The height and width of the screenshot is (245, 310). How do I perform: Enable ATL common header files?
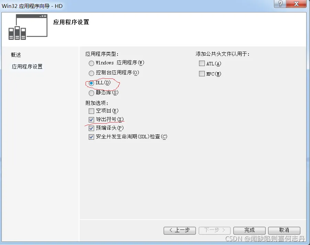pos(202,63)
